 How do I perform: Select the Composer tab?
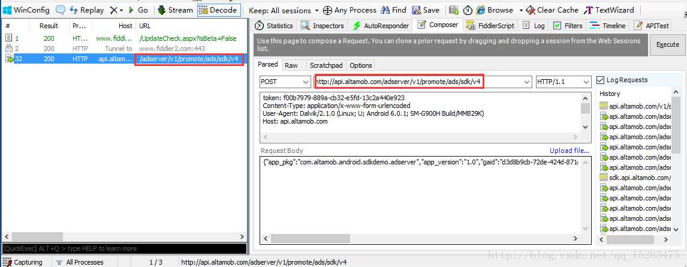[x=438, y=25]
